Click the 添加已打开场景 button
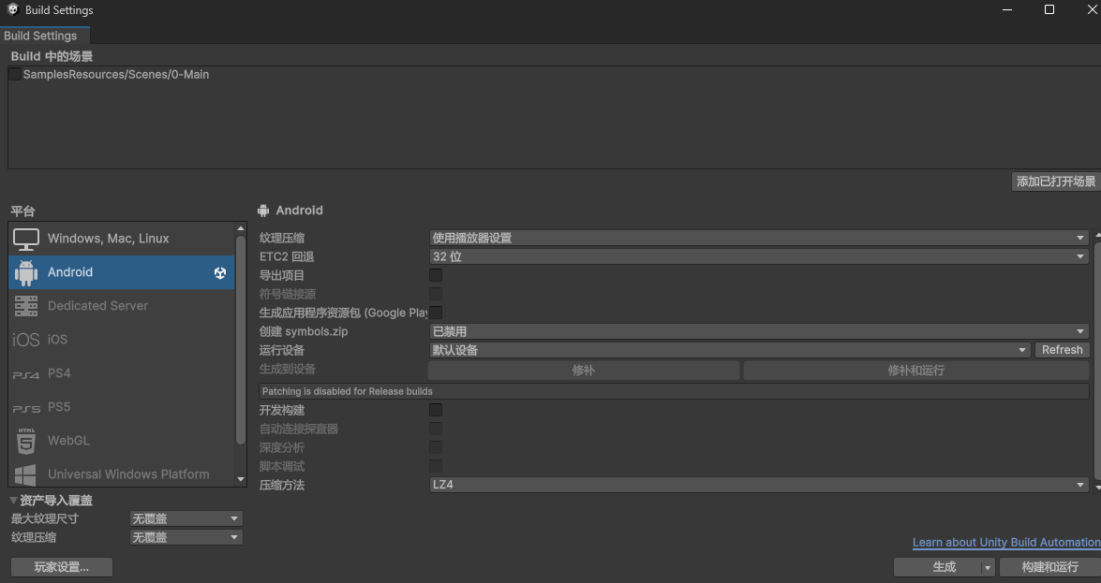This screenshot has height=583, width=1101. click(1056, 182)
